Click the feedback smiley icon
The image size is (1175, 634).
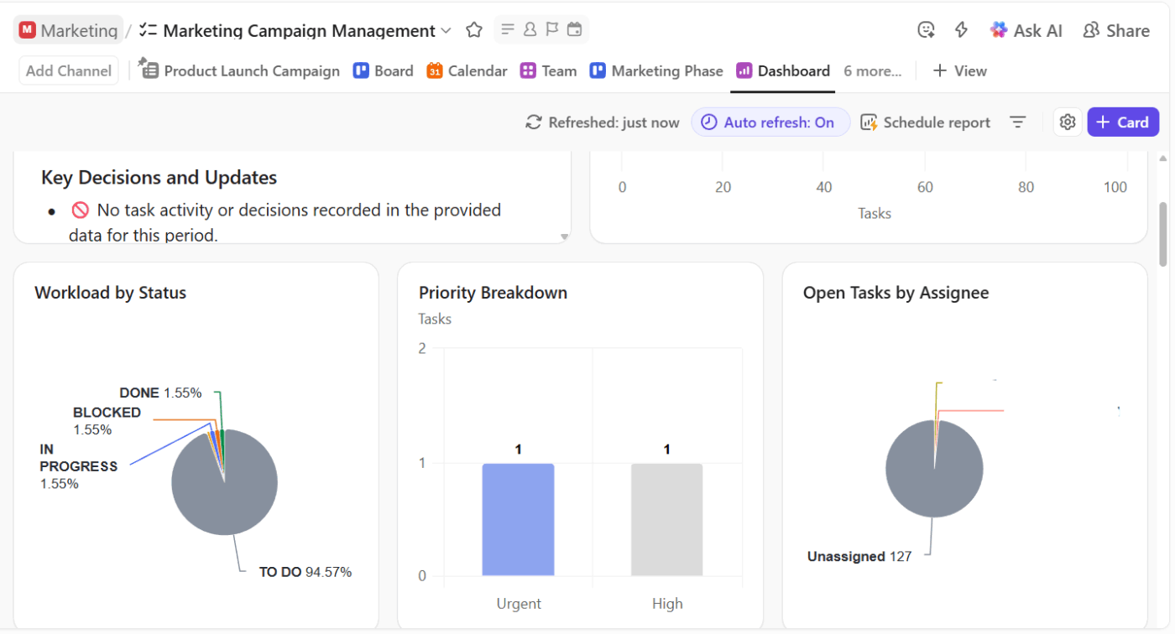[926, 29]
